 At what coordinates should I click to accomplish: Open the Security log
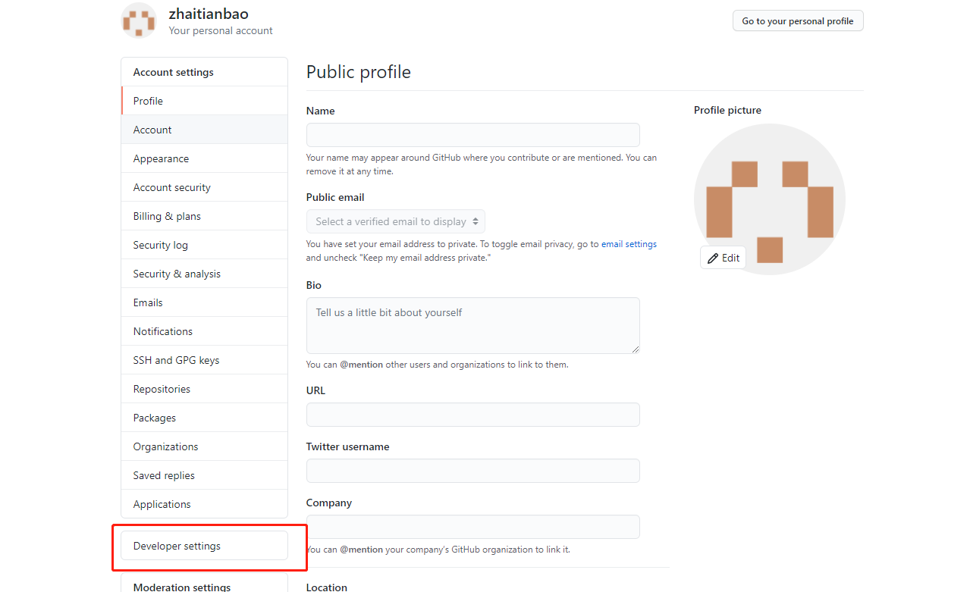pos(160,244)
